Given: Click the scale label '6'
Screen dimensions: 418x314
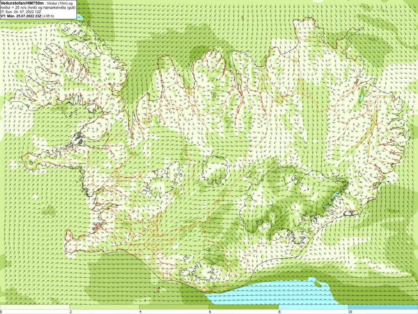Looking at the screenshot, I should [210, 312].
